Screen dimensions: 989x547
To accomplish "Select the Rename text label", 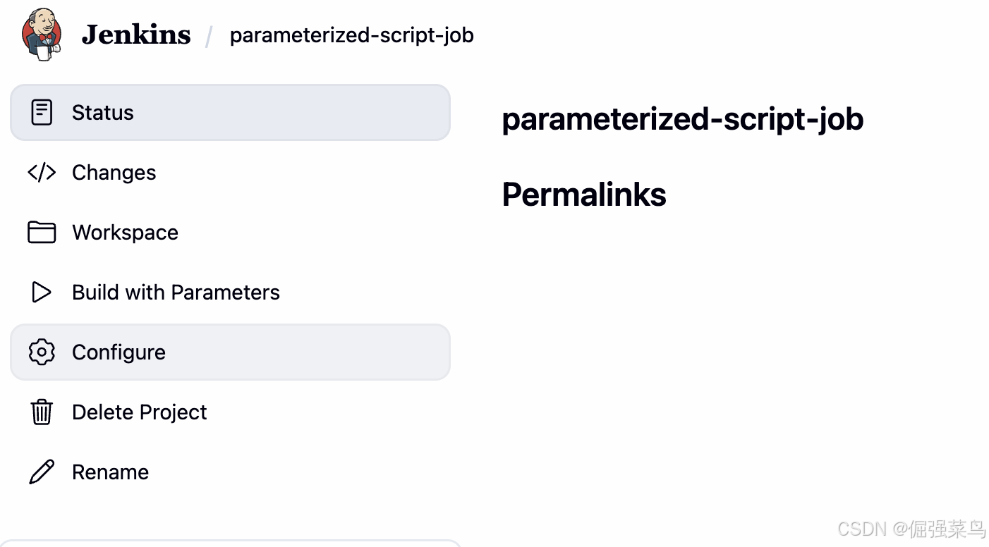I will (x=110, y=472).
